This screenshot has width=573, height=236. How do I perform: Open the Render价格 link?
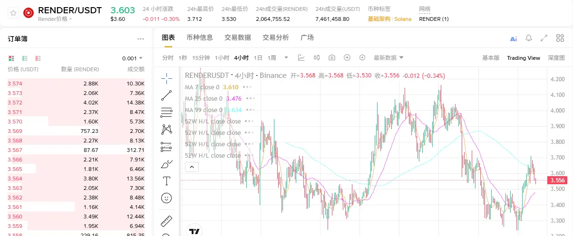click(x=55, y=19)
